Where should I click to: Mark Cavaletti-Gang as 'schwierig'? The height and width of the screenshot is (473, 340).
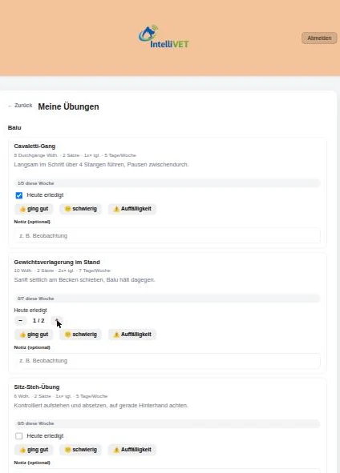80,209
